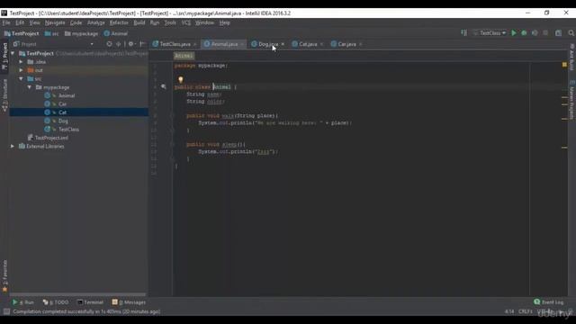Click the CRLF line separator status entry

pos(526,311)
